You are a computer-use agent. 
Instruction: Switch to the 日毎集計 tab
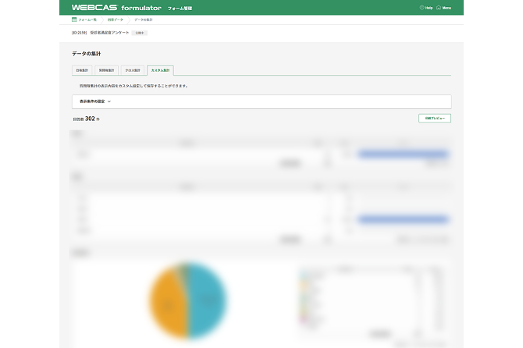[82, 70]
